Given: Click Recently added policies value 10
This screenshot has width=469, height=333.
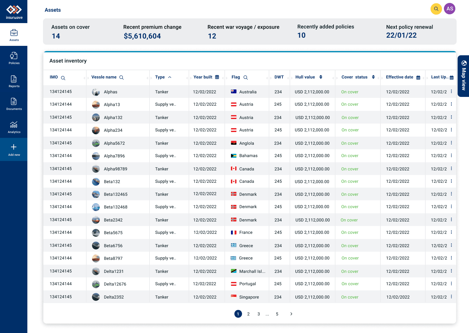Looking at the screenshot, I should (302, 35).
